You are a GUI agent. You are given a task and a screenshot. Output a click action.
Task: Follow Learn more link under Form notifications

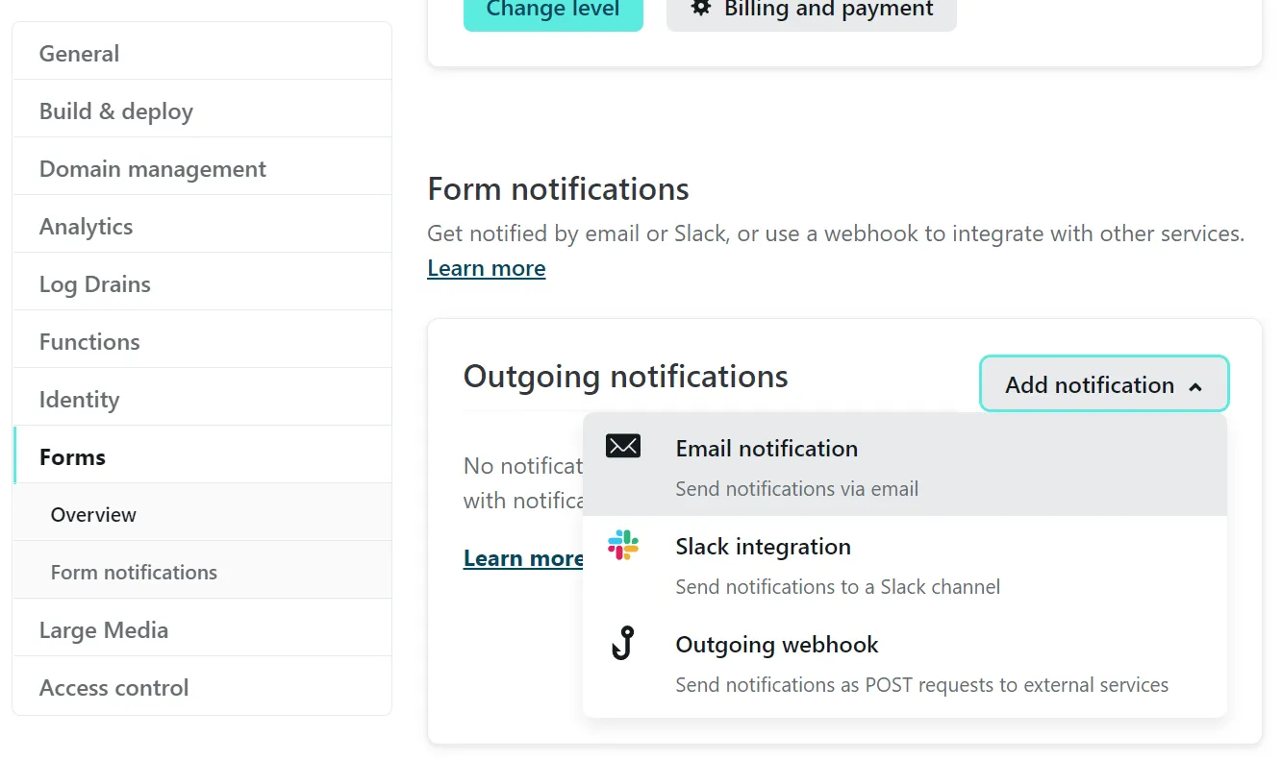pos(487,268)
